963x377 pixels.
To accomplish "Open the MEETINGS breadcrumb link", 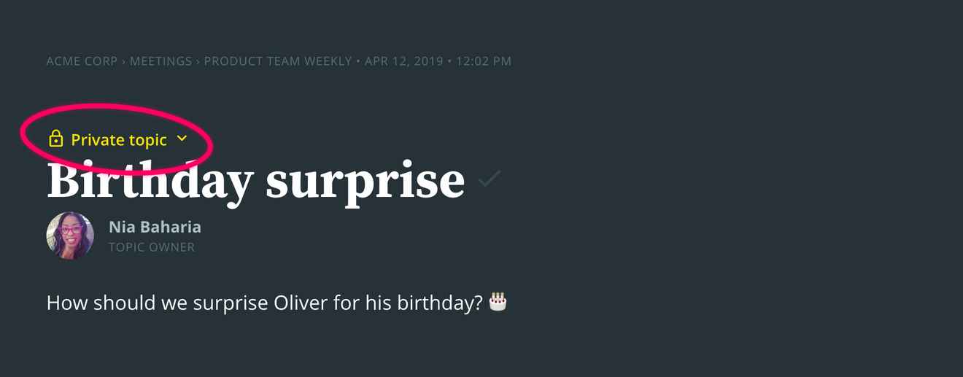I will [x=160, y=61].
